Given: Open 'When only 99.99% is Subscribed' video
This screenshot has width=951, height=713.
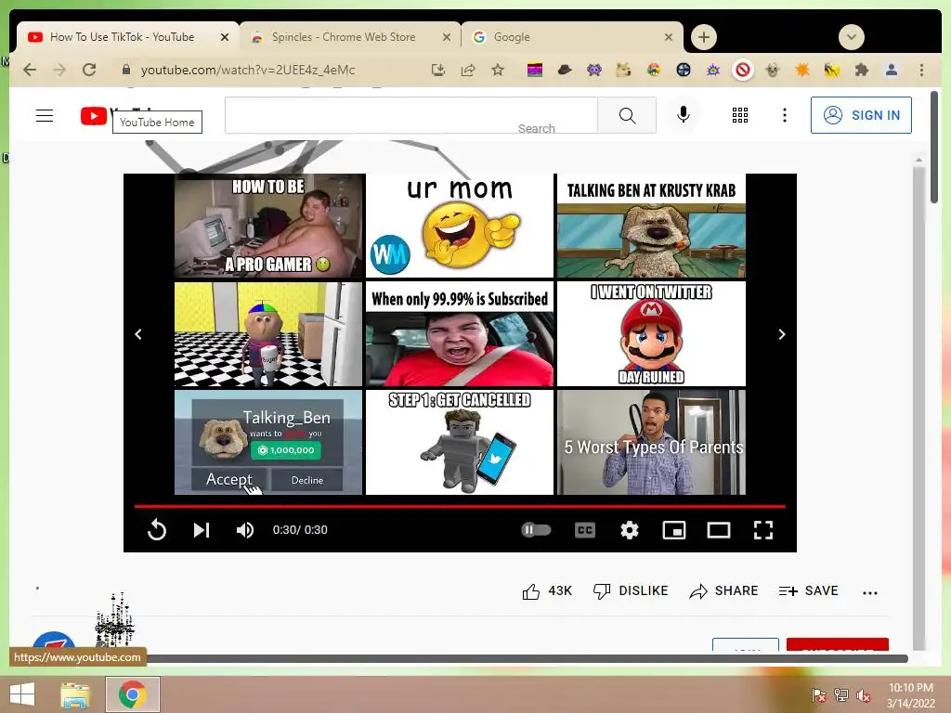Looking at the screenshot, I should [460, 334].
